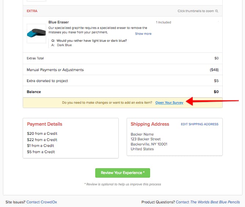Screen dimensions: 245x207
Task: Click the Extra donated to project row
Action: [x=123, y=81]
